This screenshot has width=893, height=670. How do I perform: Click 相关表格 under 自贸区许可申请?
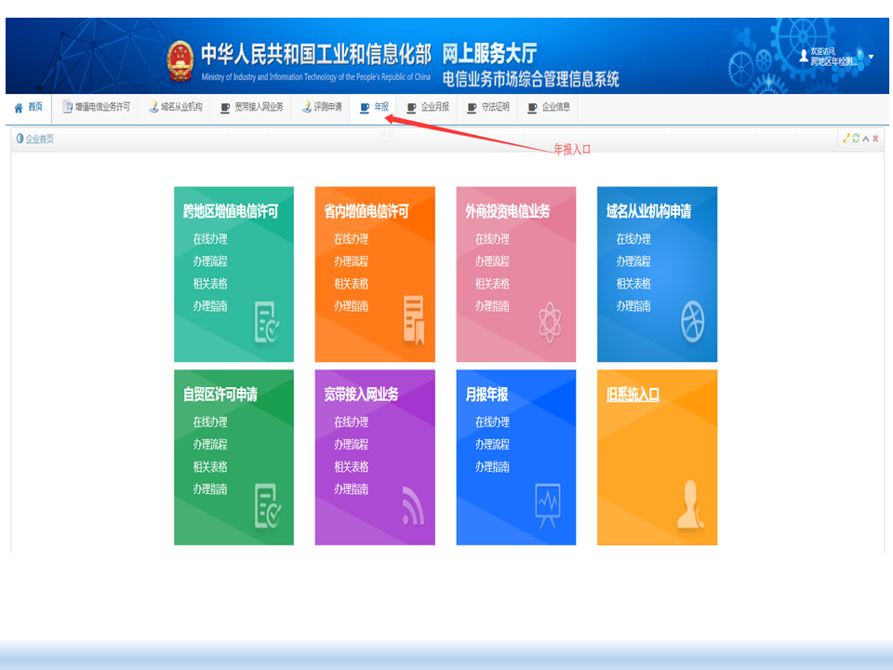pyautogui.click(x=210, y=466)
